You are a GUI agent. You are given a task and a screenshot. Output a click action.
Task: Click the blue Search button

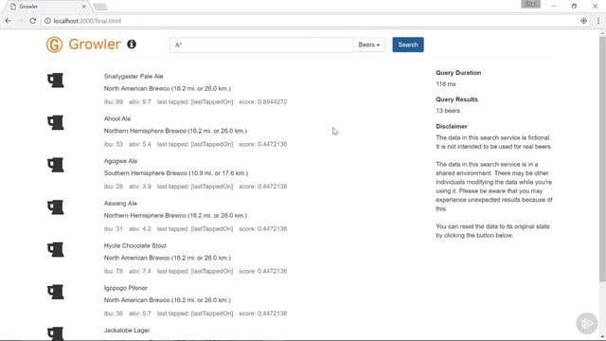[408, 45]
